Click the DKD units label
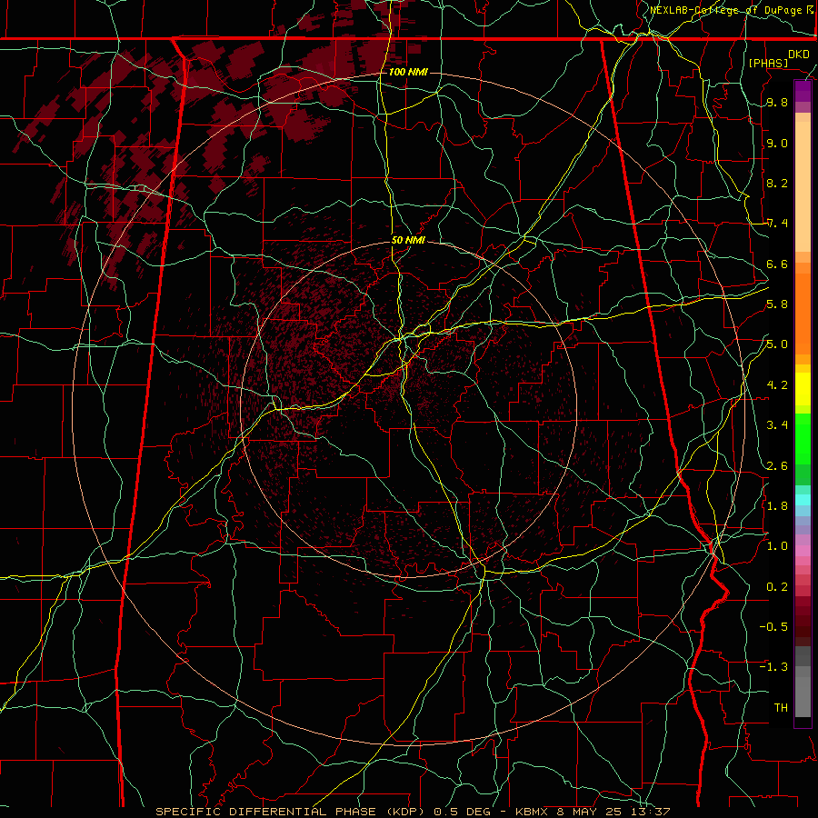Image resolution: width=818 pixels, height=818 pixels. (x=798, y=54)
